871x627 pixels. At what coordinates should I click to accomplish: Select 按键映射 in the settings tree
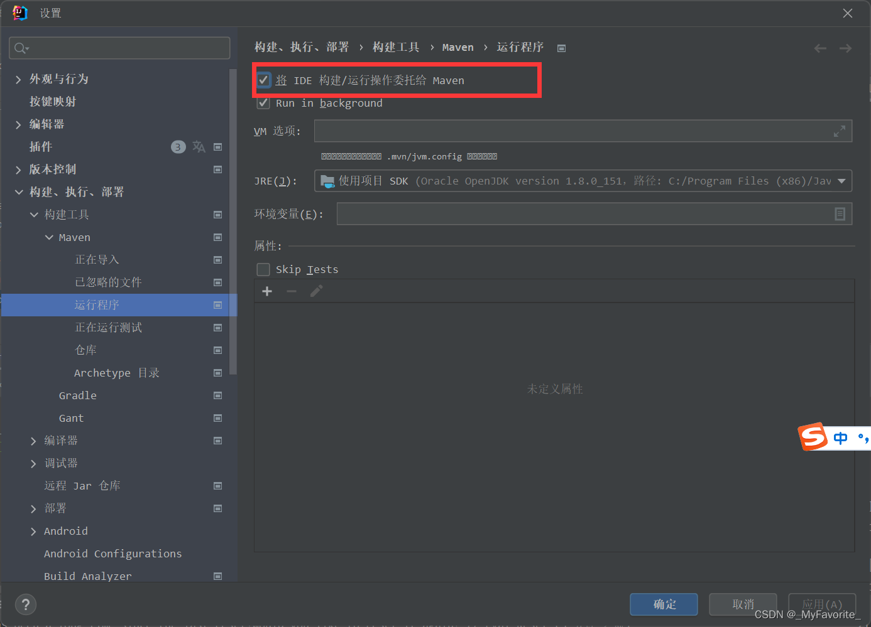coord(53,102)
